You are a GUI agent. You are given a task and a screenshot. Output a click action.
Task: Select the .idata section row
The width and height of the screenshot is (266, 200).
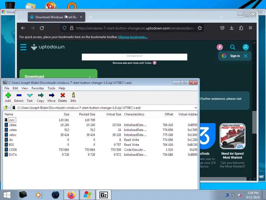[x=101, y=125]
